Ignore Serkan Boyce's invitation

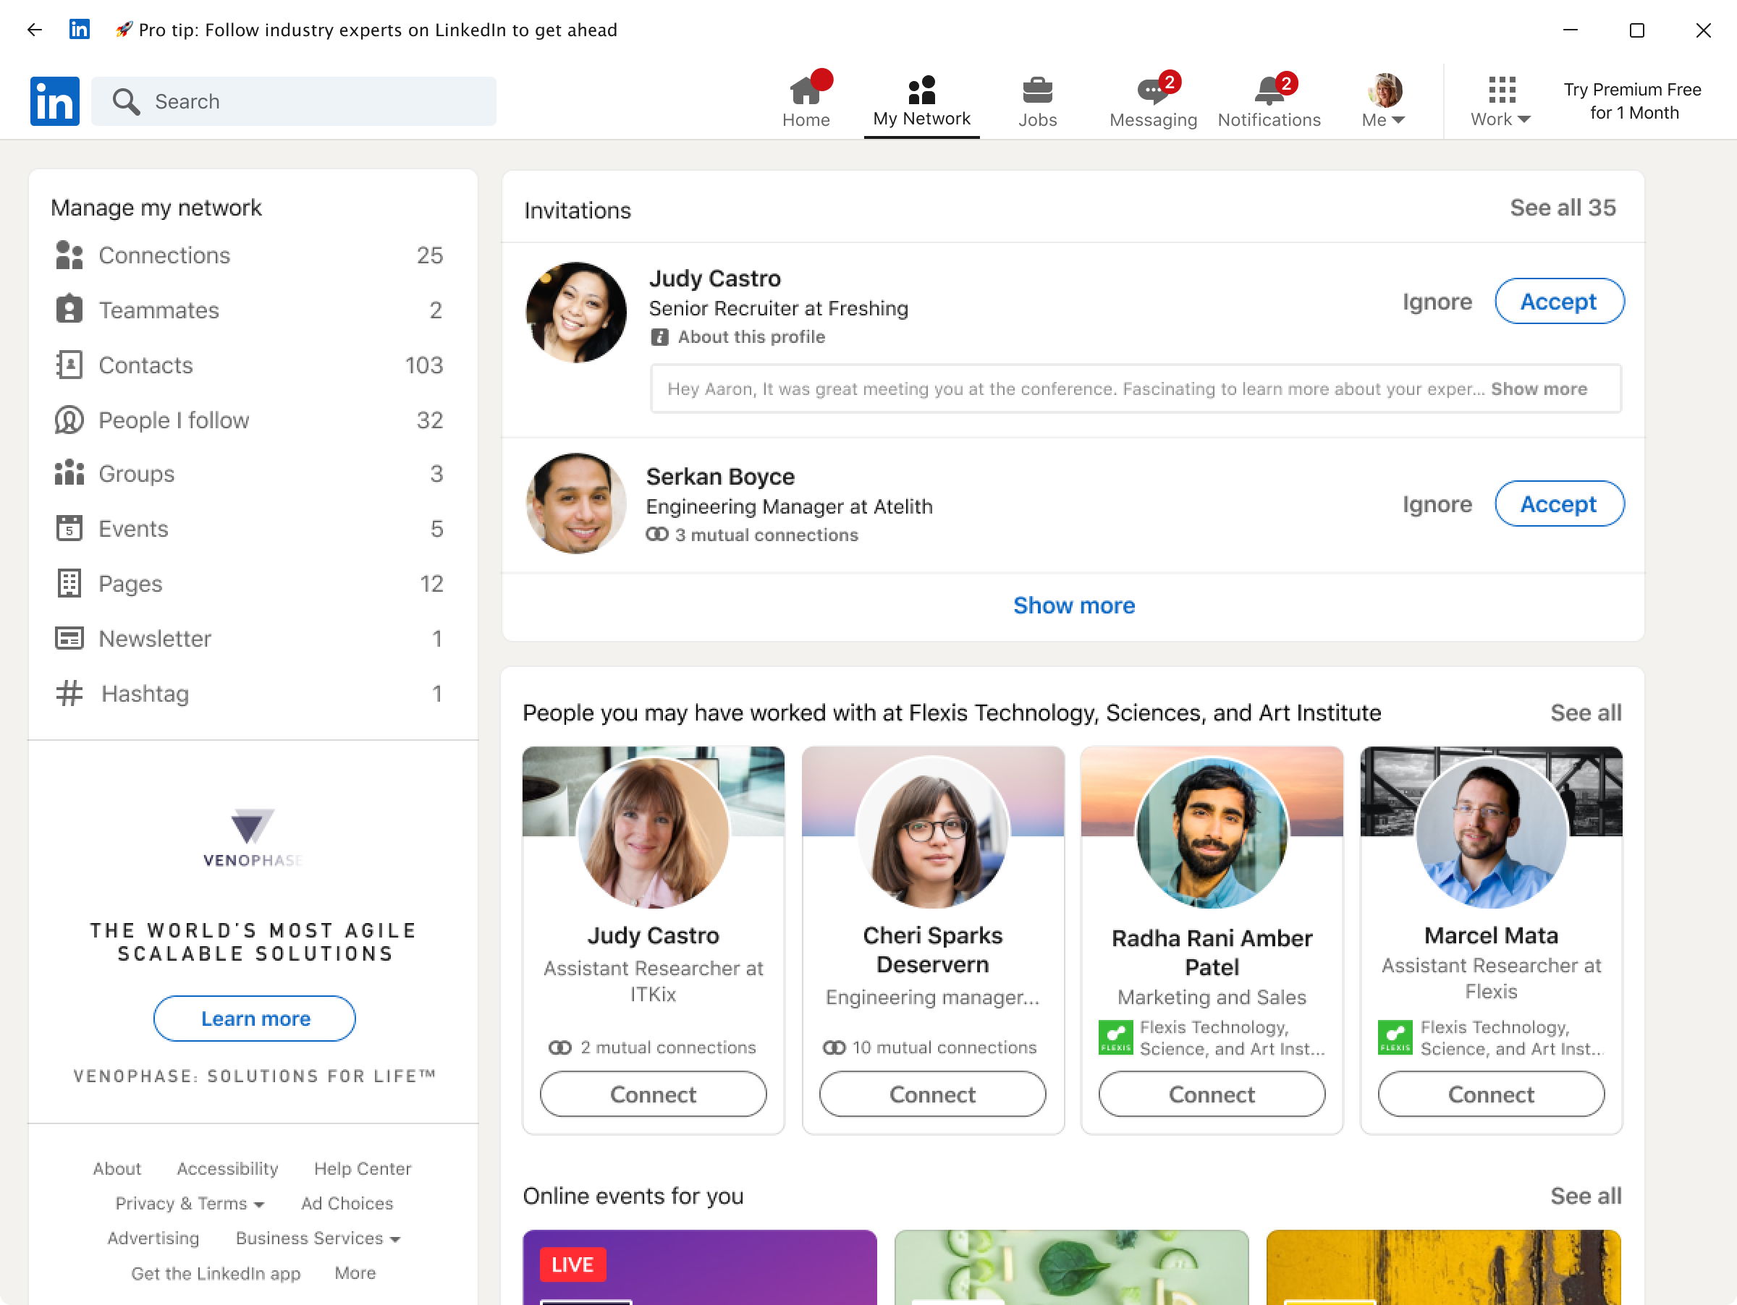pyautogui.click(x=1436, y=503)
